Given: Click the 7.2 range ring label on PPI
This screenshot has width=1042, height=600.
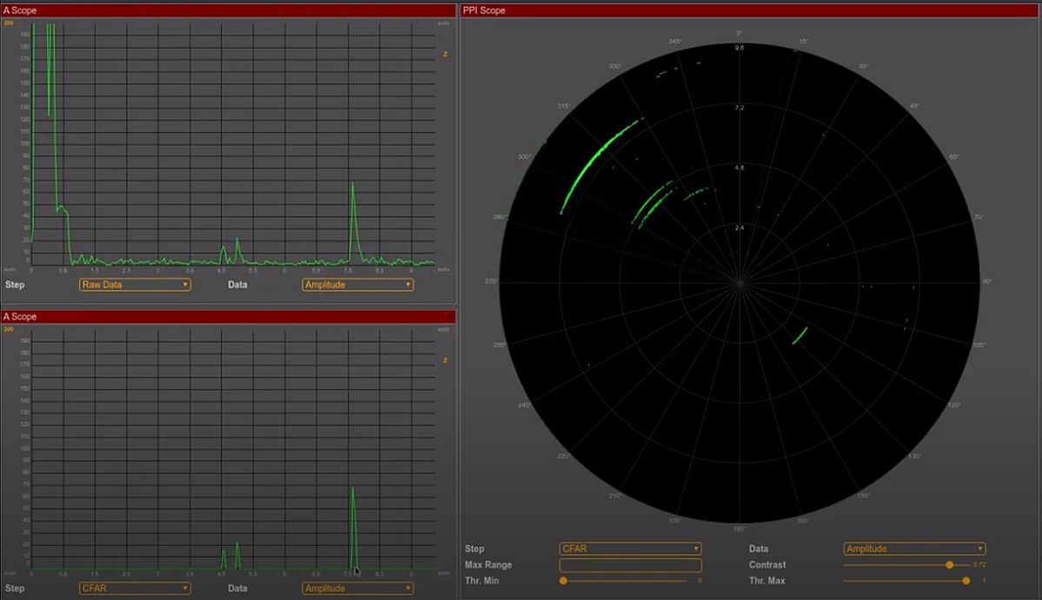Looking at the screenshot, I should point(740,108).
